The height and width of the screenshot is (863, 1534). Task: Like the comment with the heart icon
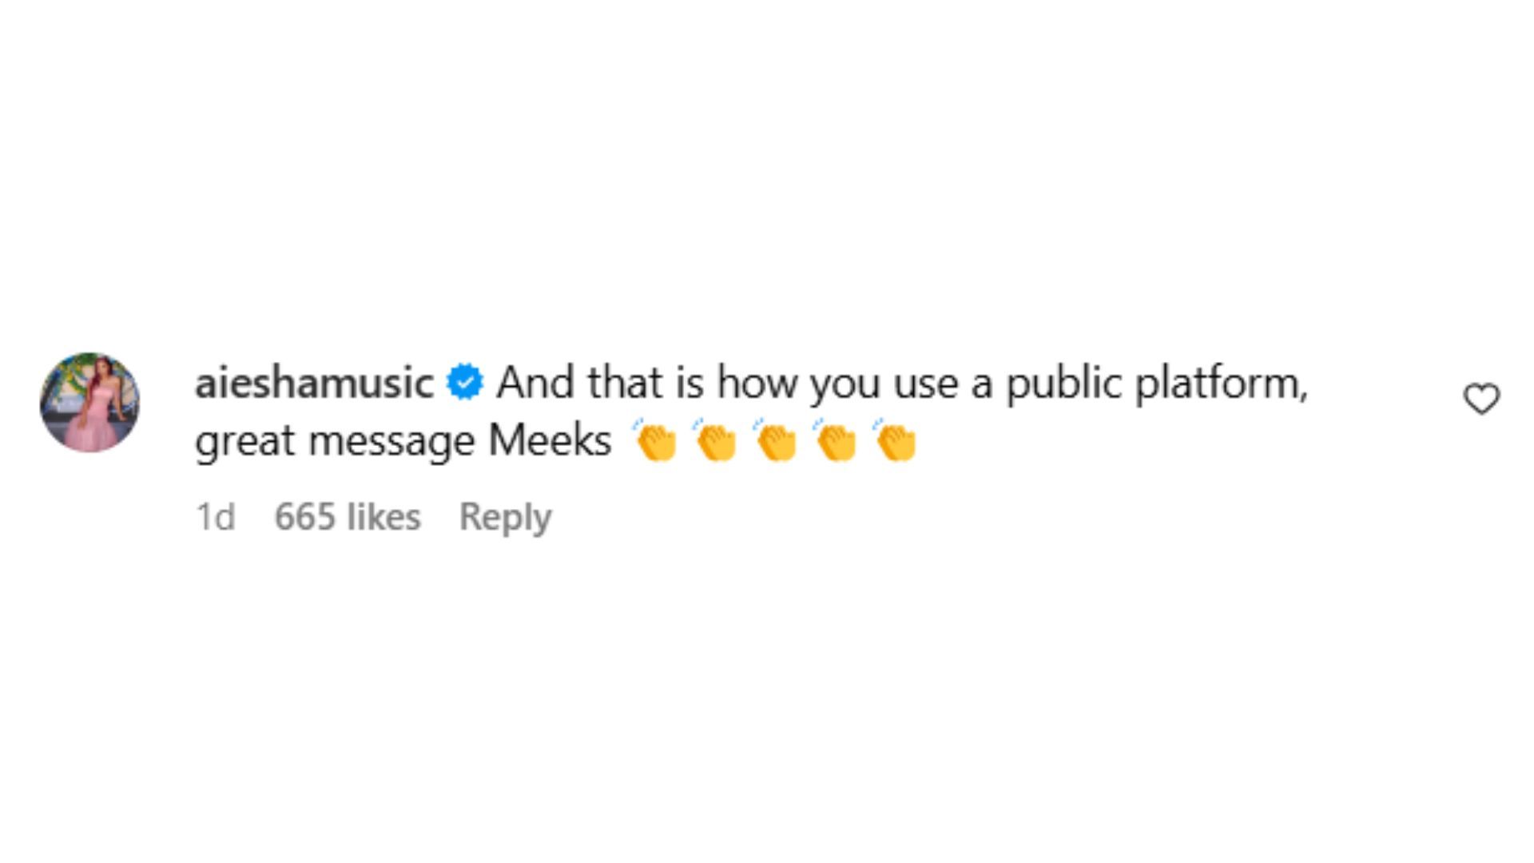tap(1481, 399)
